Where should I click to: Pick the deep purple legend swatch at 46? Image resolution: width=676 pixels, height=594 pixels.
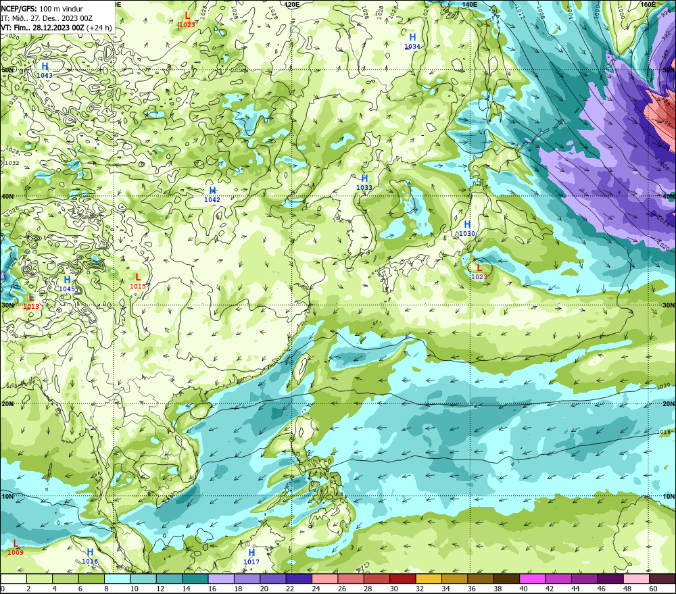610,578
